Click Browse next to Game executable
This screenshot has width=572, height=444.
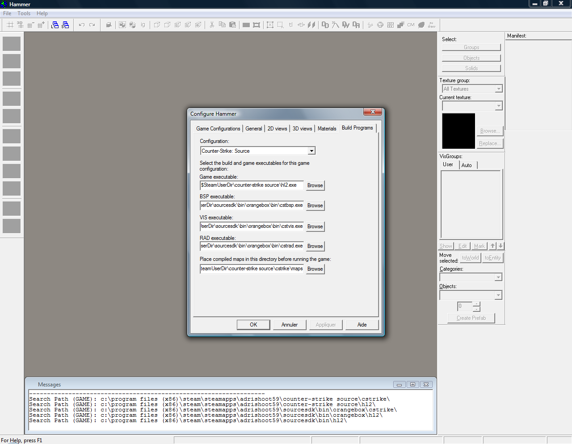[315, 185]
